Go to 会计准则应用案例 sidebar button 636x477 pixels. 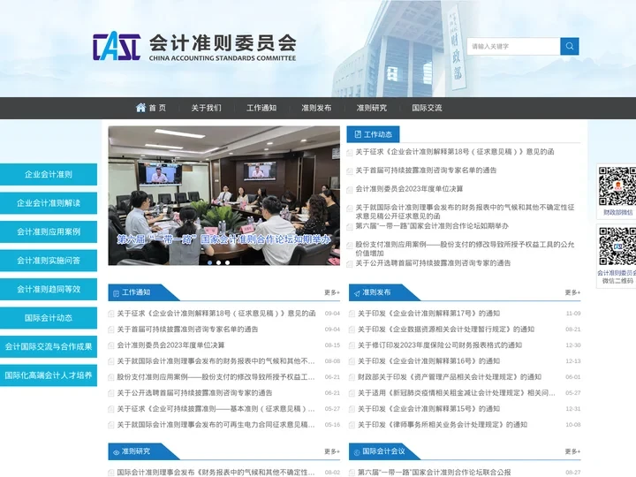point(49,231)
